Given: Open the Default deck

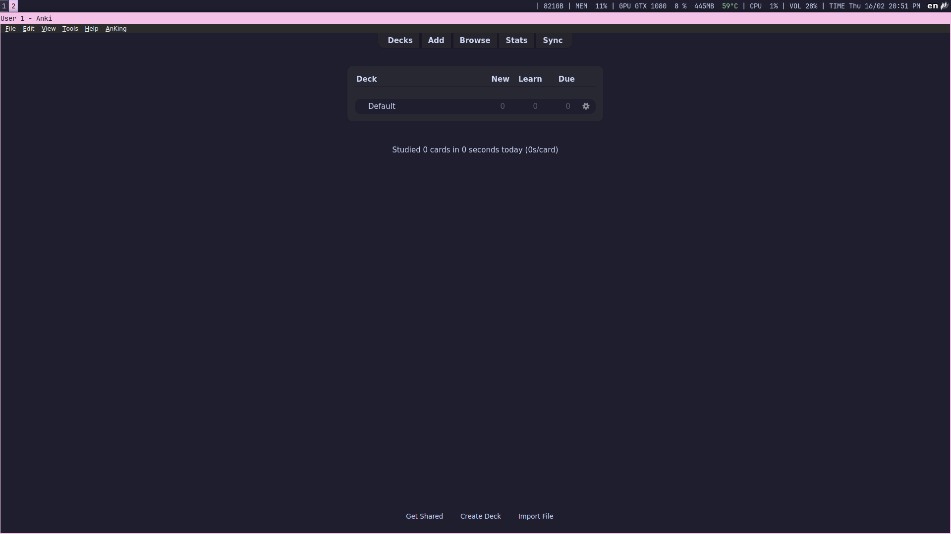Looking at the screenshot, I should pos(381,106).
